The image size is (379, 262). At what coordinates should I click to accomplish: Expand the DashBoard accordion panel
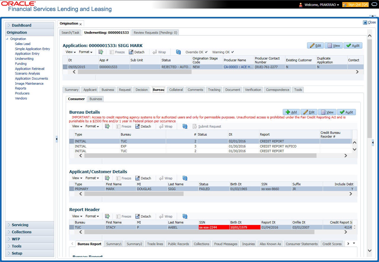click(30, 25)
